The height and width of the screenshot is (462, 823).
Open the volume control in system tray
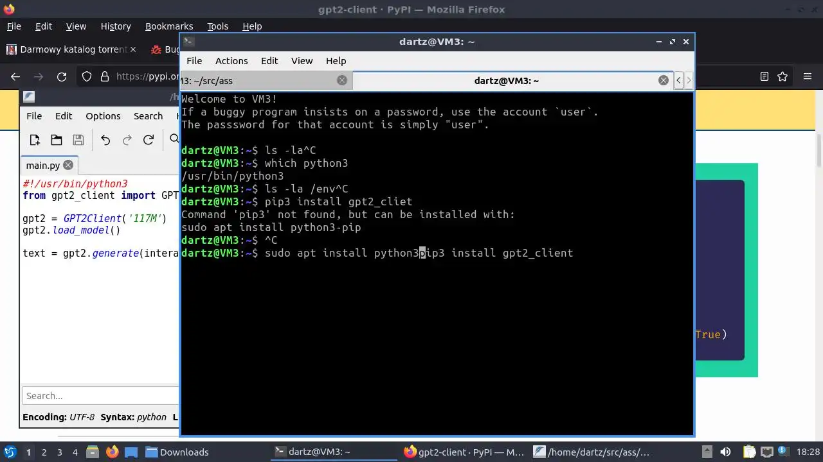(726, 452)
